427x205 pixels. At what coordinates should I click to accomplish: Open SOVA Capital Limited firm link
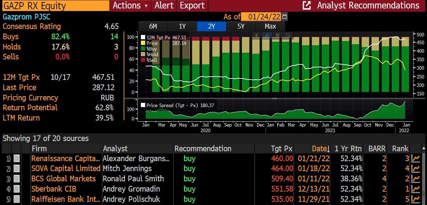pos(66,169)
